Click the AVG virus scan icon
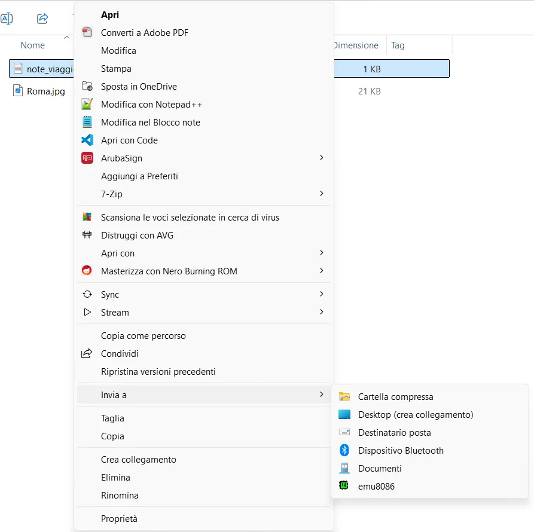The height and width of the screenshot is (532, 534). [x=87, y=217]
